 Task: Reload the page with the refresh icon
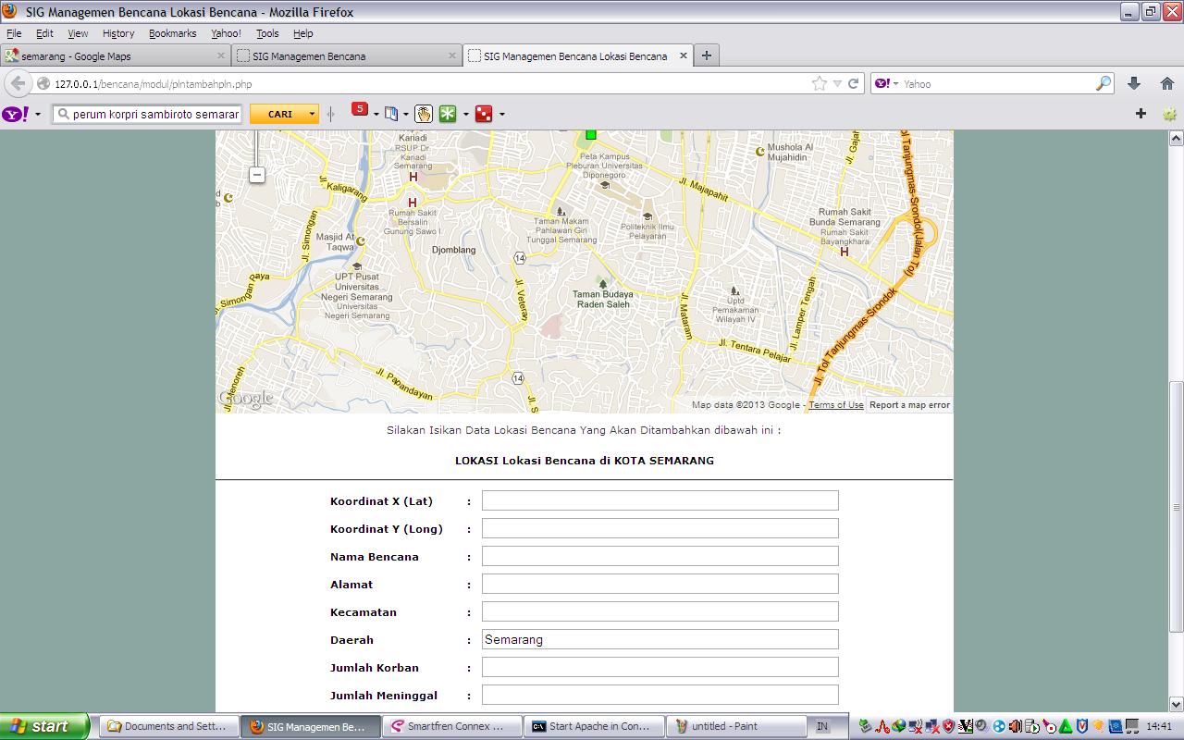tap(854, 83)
